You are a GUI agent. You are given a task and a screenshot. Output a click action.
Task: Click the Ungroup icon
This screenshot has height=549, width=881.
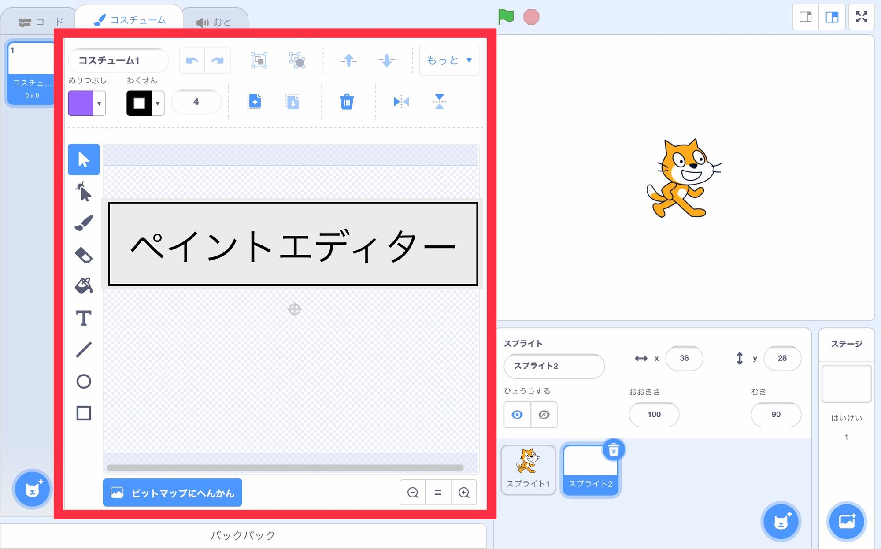[297, 60]
